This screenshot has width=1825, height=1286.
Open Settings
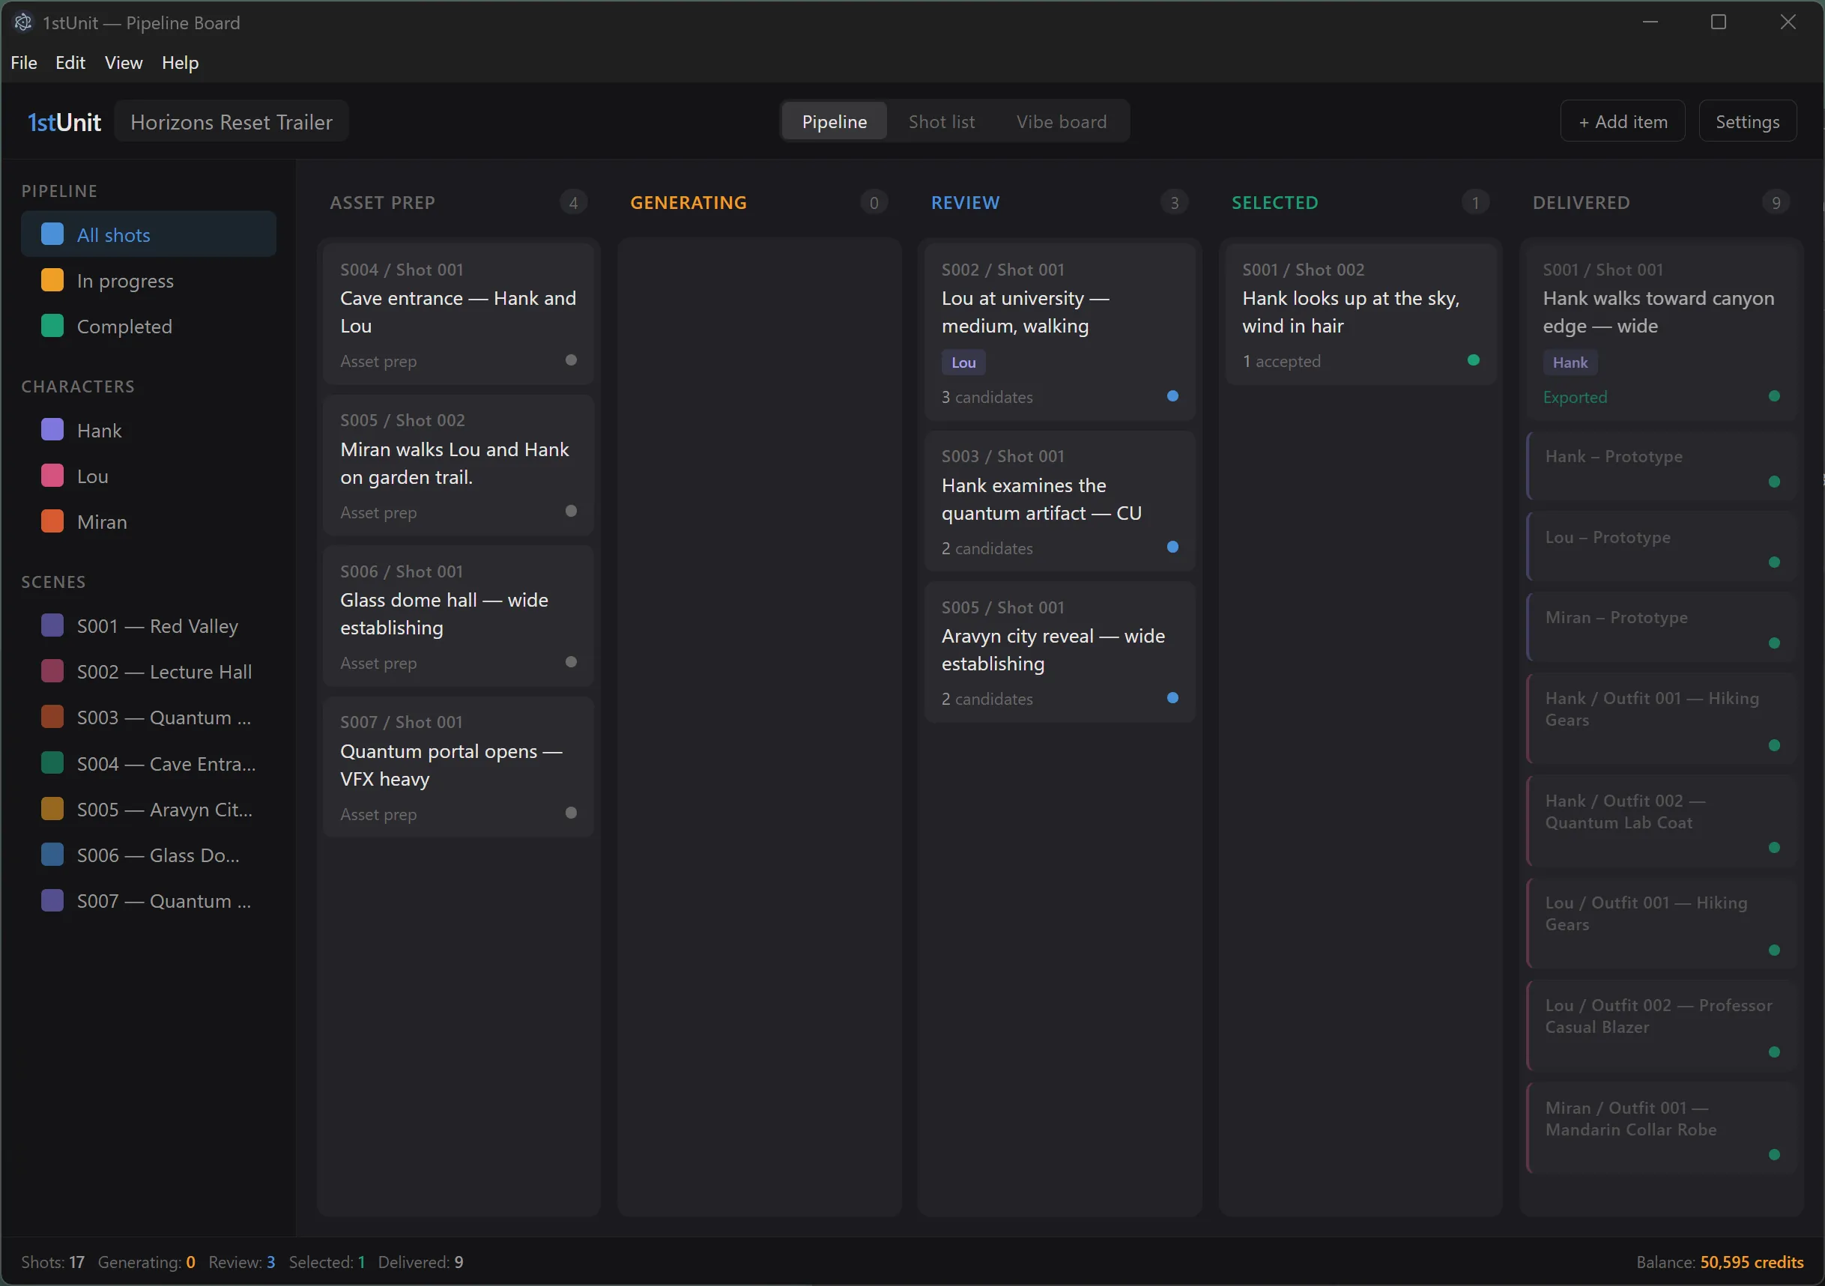point(1747,121)
